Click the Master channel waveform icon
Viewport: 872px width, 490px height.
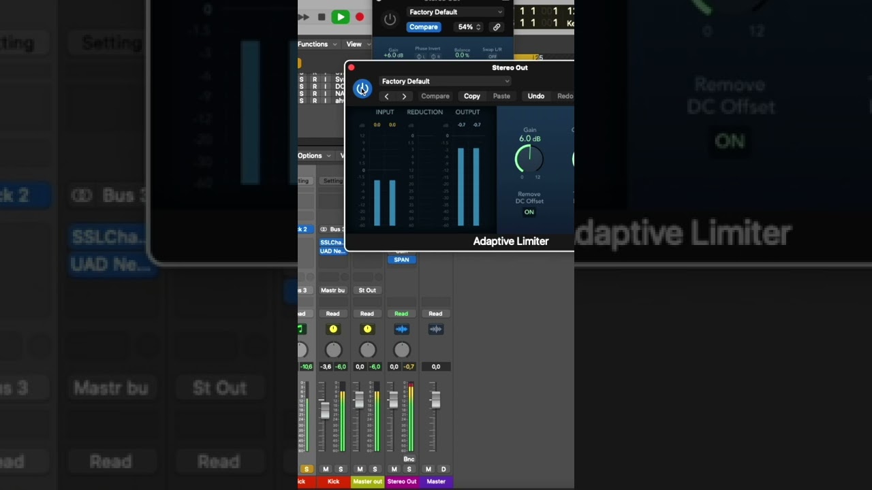pos(435,329)
